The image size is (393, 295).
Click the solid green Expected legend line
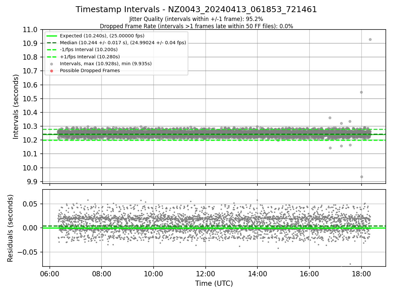(x=51, y=36)
